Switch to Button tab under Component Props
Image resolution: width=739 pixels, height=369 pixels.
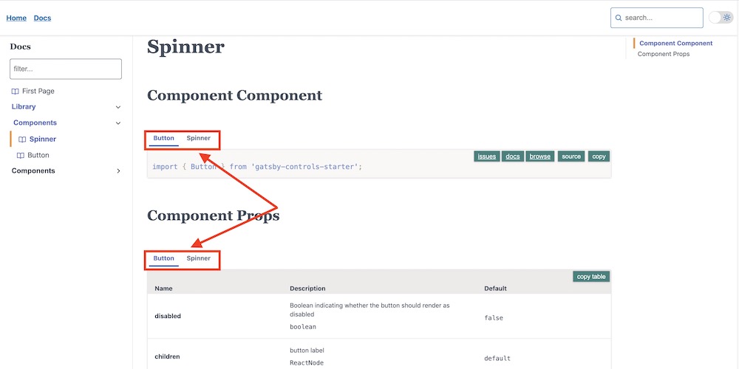click(x=163, y=258)
